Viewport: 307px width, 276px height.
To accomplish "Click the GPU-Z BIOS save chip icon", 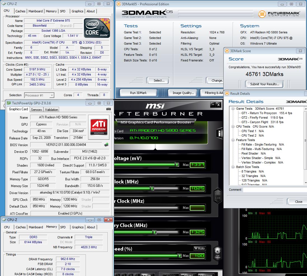I will (x=106, y=145).
